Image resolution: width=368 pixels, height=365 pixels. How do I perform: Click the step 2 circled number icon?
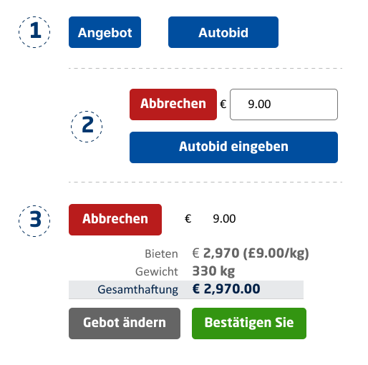tap(87, 127)
